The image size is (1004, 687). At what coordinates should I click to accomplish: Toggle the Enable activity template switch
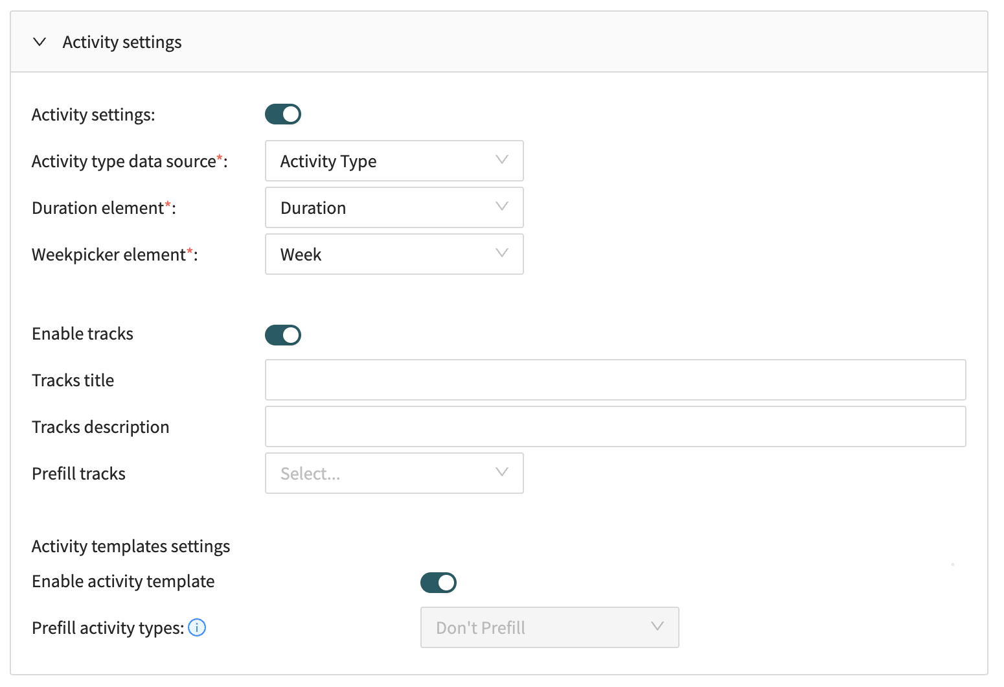(439, 583)
